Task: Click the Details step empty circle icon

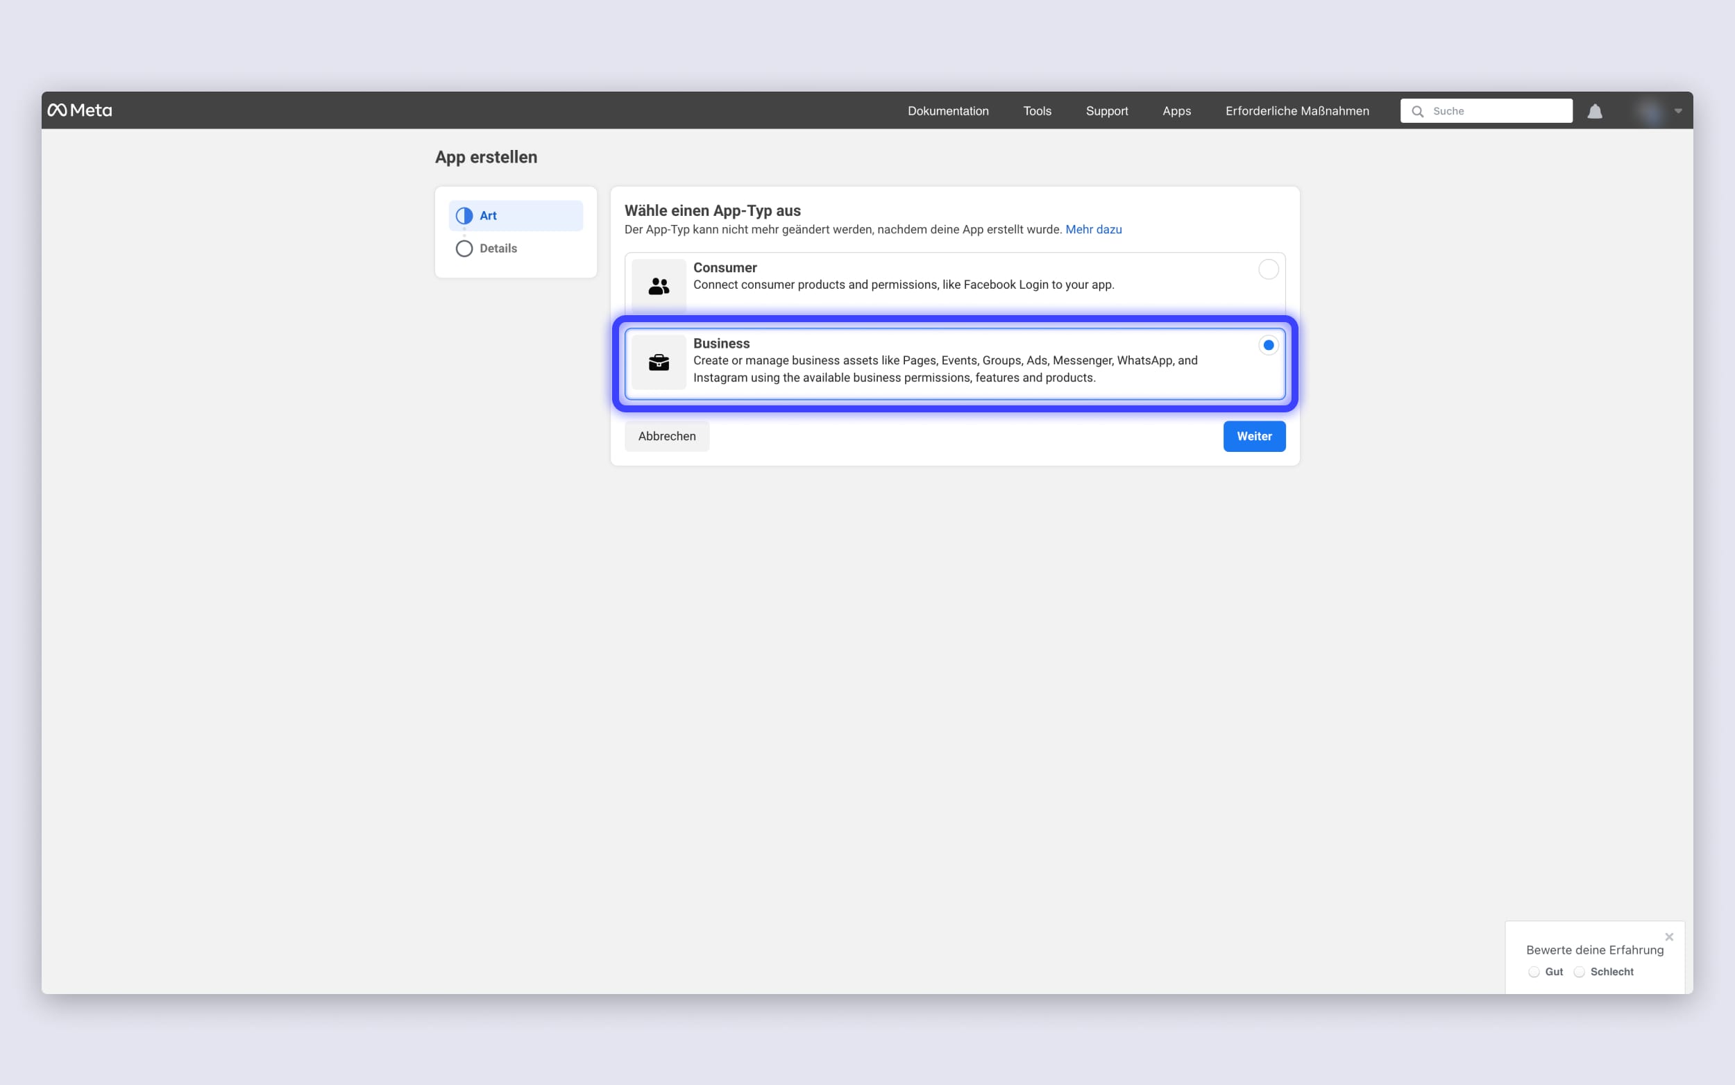Action: [x=464, y=249]
